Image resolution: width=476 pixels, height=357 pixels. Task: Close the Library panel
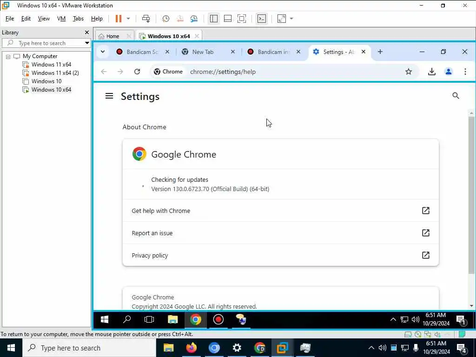[x=87, y=32]
